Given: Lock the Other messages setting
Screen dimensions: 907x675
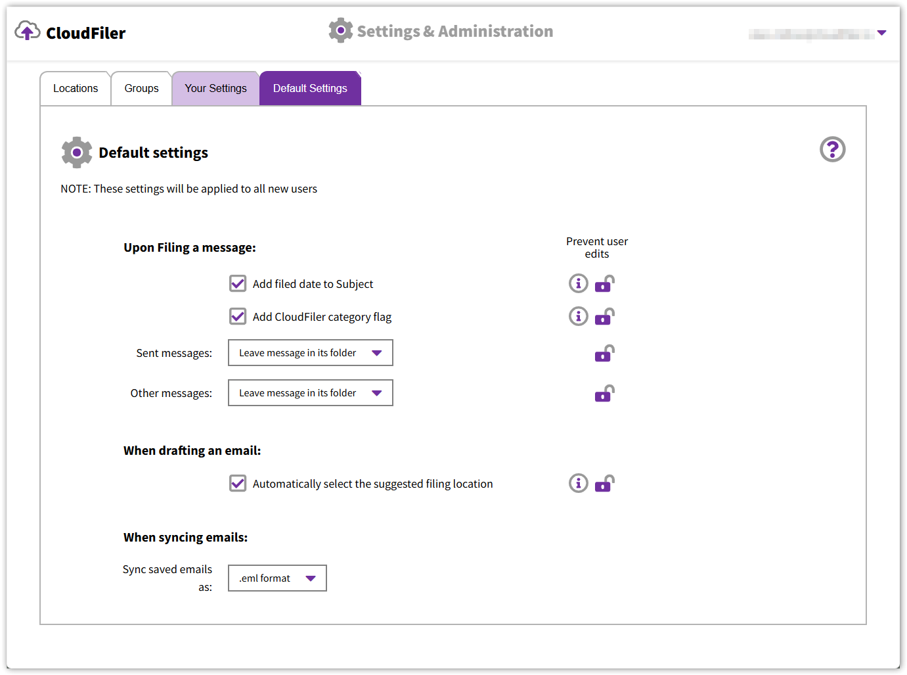Looking at the screenshot, I should (x=604, y=394).
